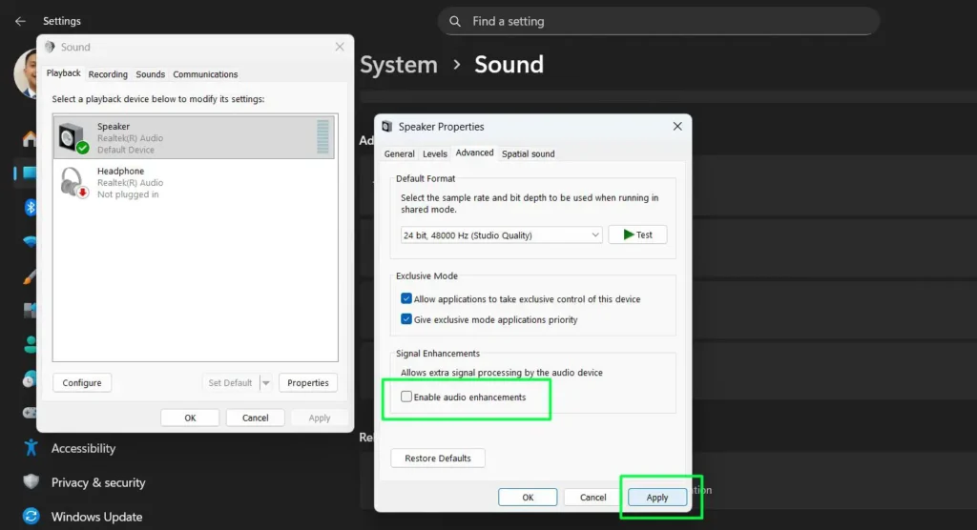Click the Sound dialog title bar speaker icon
This screenshot has height=530, width=977.
[x=50, y=47]
